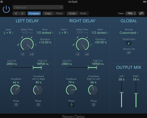Open the Routing Customized menu
The width and height of the screenshot is (147, 118).
129,33
